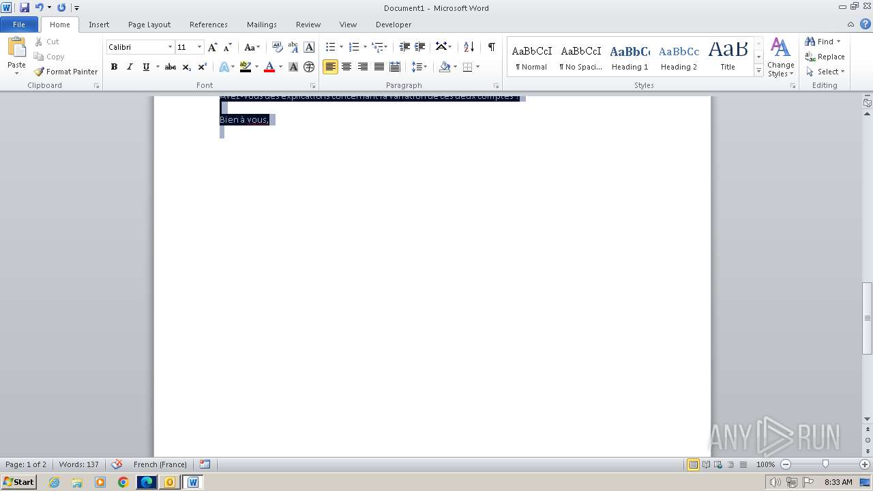Apply the Heading 2 style
This screenshot has width=873, height=491.
(679, 57)
